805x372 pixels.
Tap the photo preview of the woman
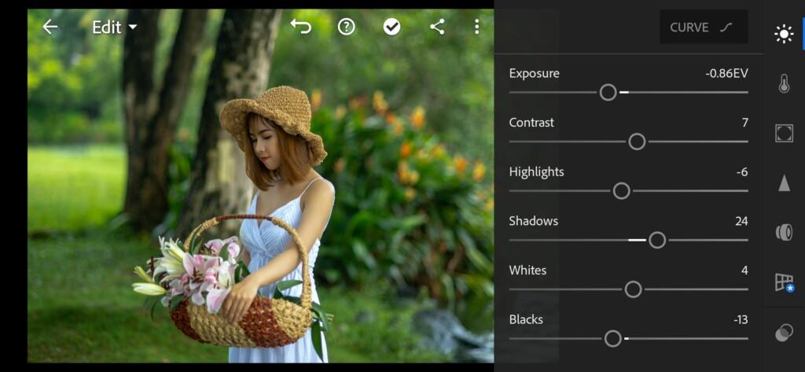[x=260, y=186]
